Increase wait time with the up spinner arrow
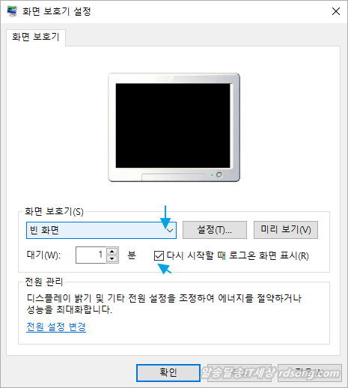Screen dimensions: 348x388 (112, 251)
